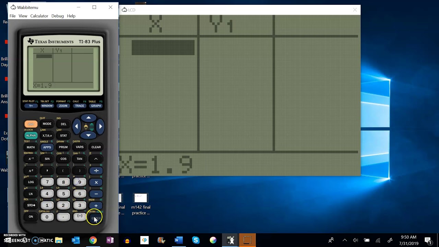Click the divide key

tap(96, 170)
